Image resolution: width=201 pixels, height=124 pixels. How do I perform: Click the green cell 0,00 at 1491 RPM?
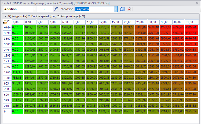17,66
